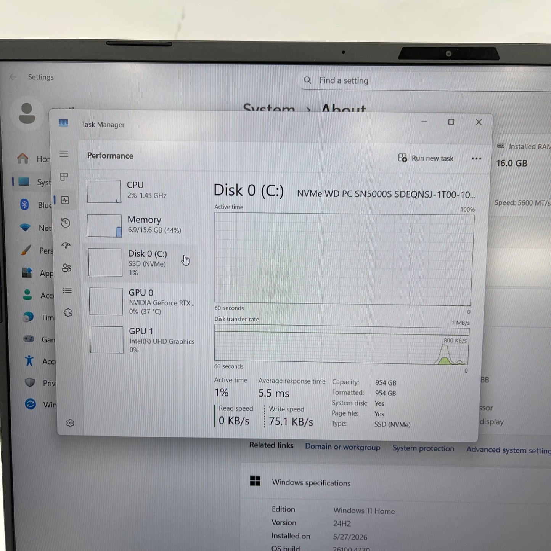Click the Disk transfer rate graph
Screen dimensions: 551x551
[x=341, y=344]
